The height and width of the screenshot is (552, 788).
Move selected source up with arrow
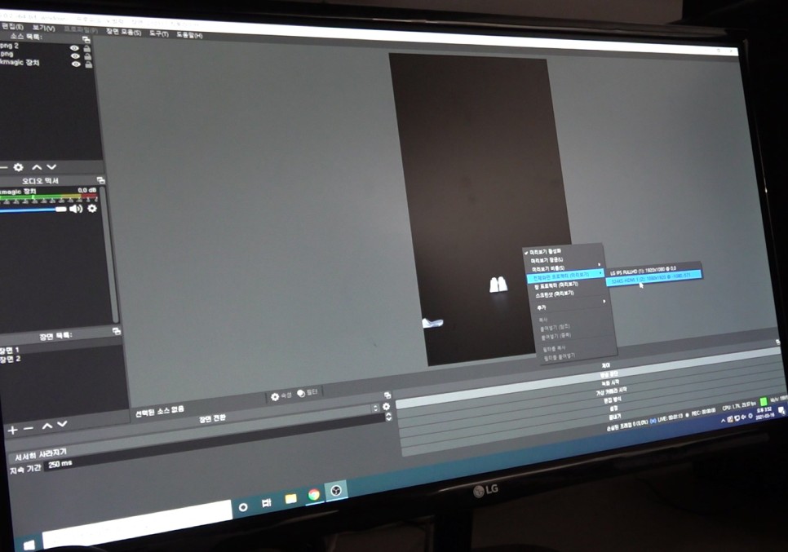tap(37, 167)
